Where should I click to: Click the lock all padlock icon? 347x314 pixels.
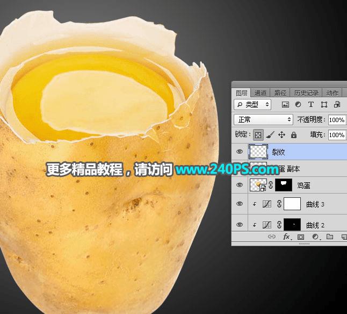(x=294, y=134)
